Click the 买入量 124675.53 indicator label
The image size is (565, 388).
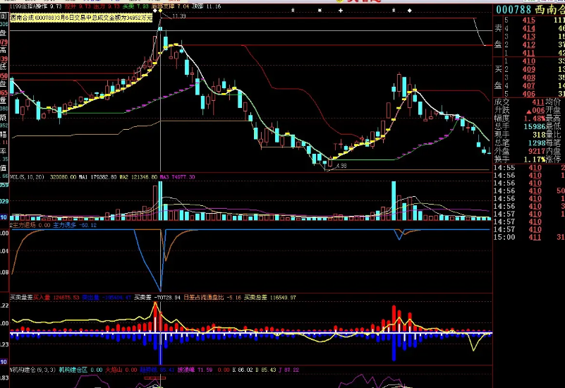coord(56,298)
